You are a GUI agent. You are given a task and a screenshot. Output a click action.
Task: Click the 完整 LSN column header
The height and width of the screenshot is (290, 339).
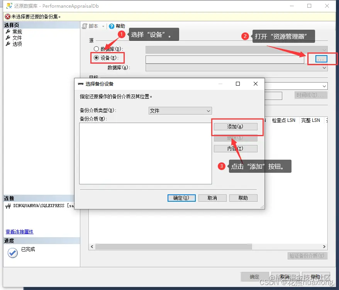tap(310, 120)
